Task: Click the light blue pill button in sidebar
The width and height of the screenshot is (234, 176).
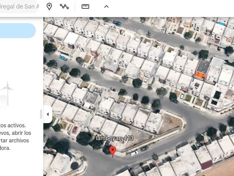Action: pyautogui.click(x=18, y=30)
